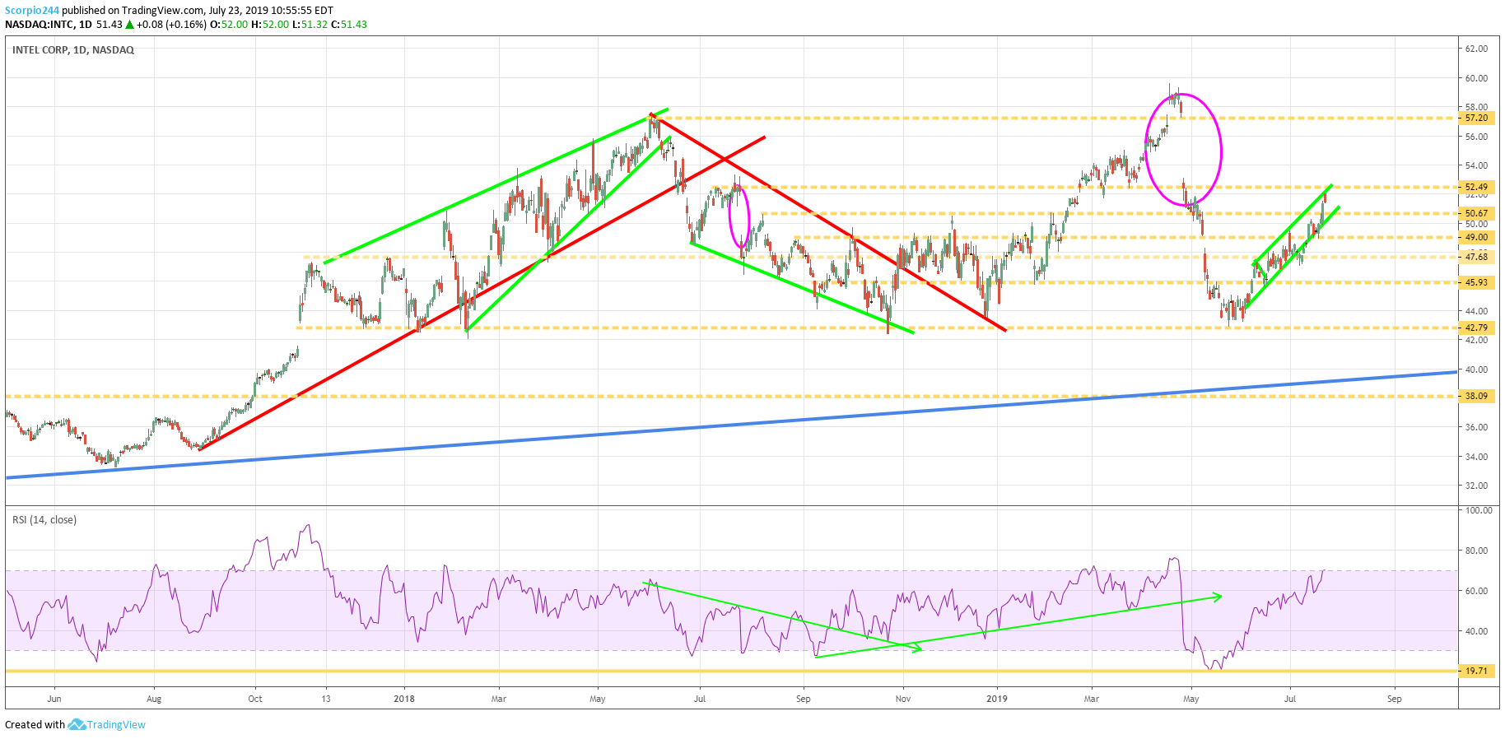Screen dimensions: 1505x739
Task: Click the 32.00 price axis tick
Action: click(1476, 486)
